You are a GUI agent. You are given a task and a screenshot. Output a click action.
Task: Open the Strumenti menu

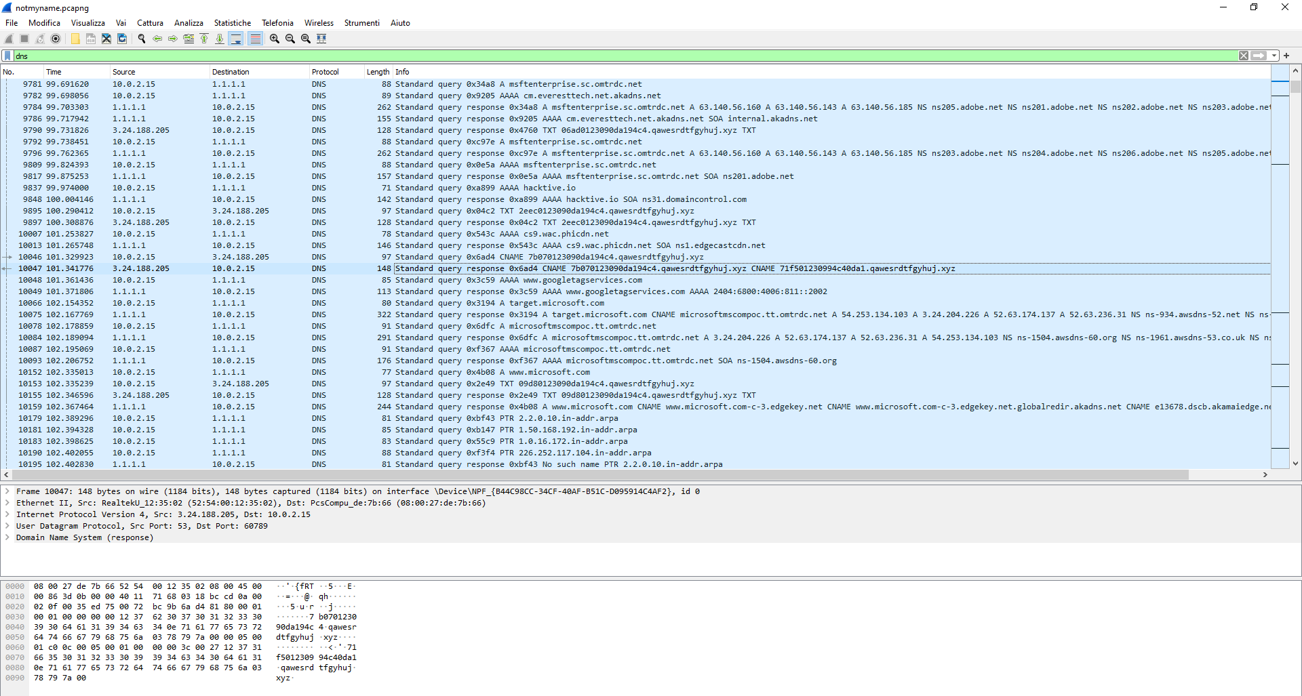pos(361,22)
